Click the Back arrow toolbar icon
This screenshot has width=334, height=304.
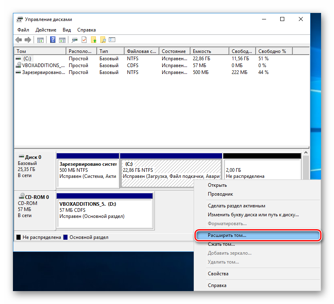(19, 40)
